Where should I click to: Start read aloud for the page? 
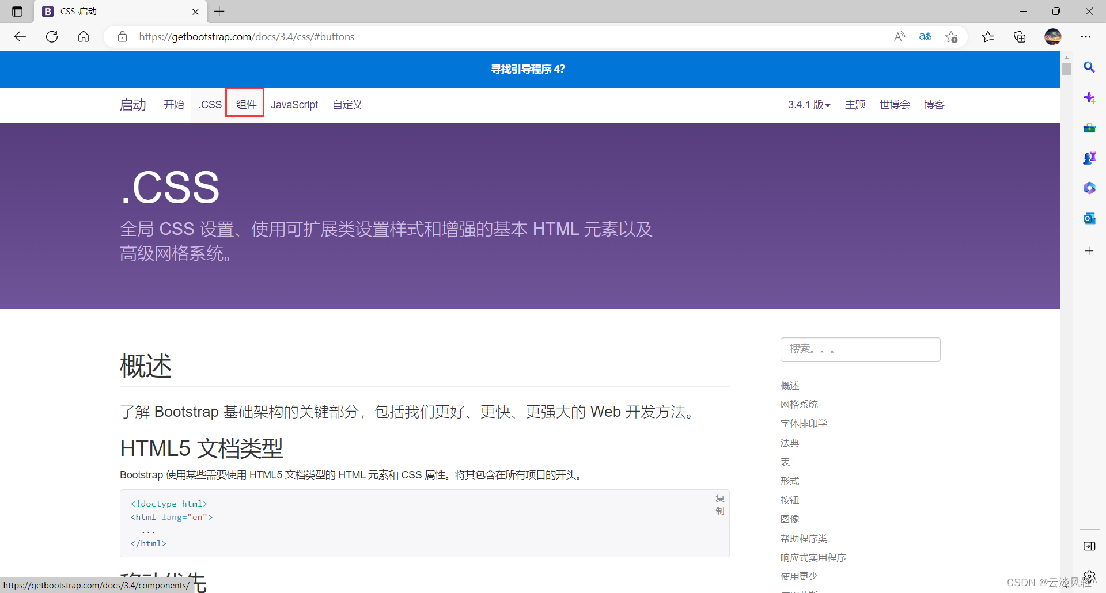tap(899, 36)
